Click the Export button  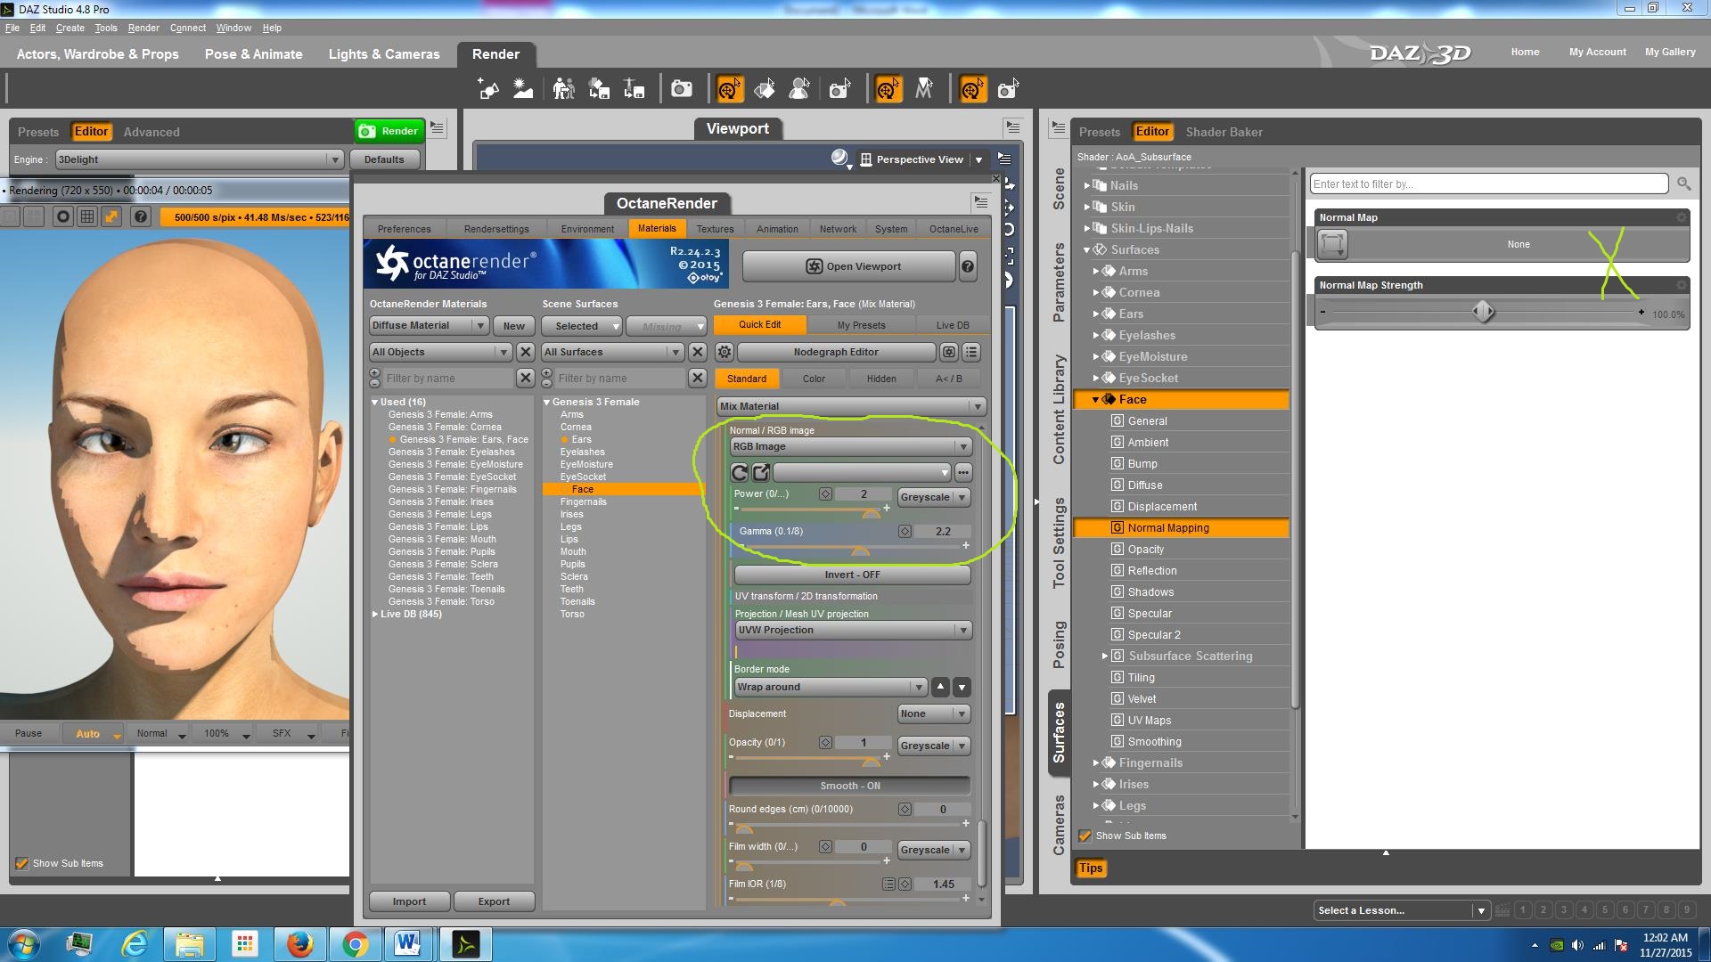(494, 901)
